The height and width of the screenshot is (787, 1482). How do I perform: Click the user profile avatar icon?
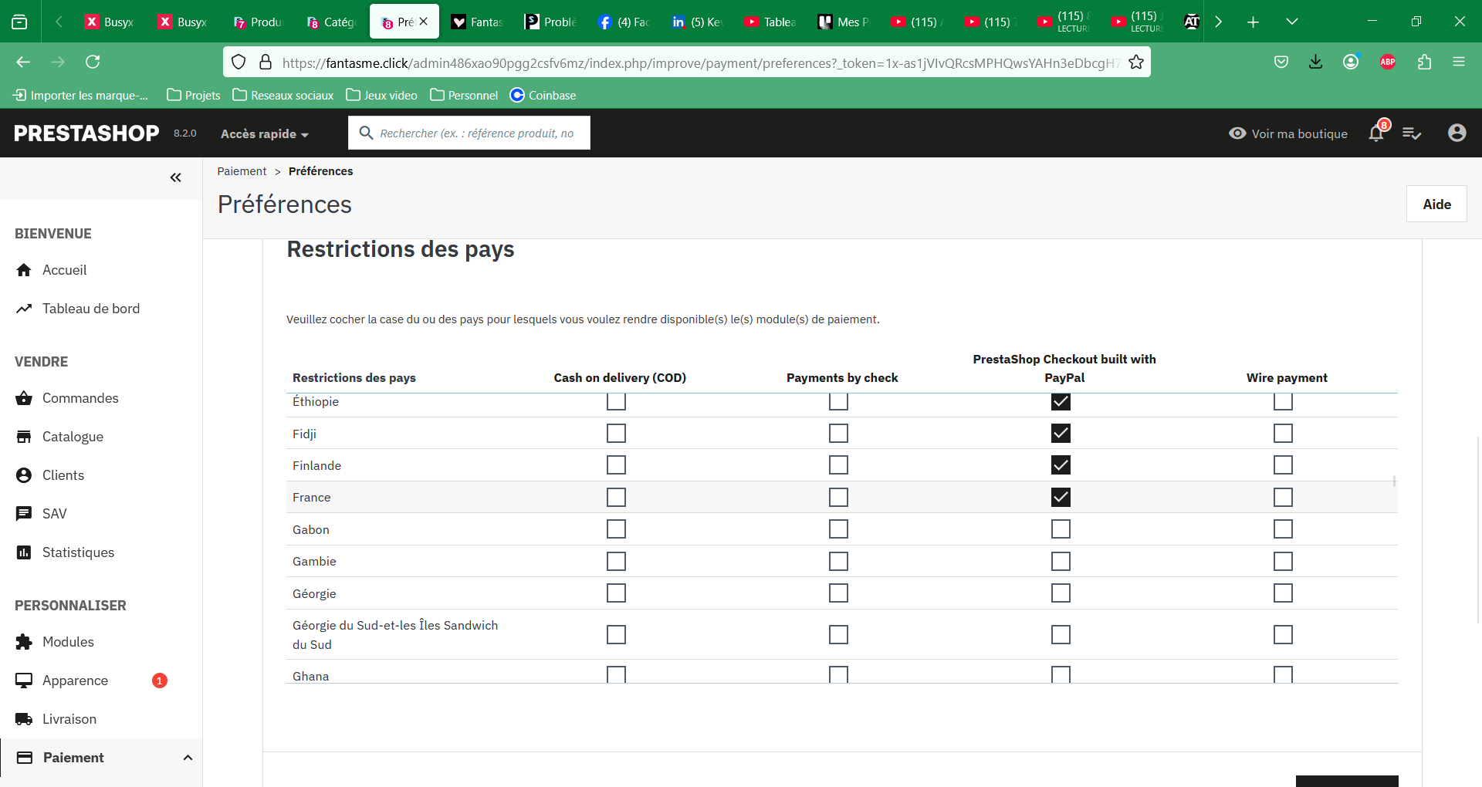point(1457,133)
